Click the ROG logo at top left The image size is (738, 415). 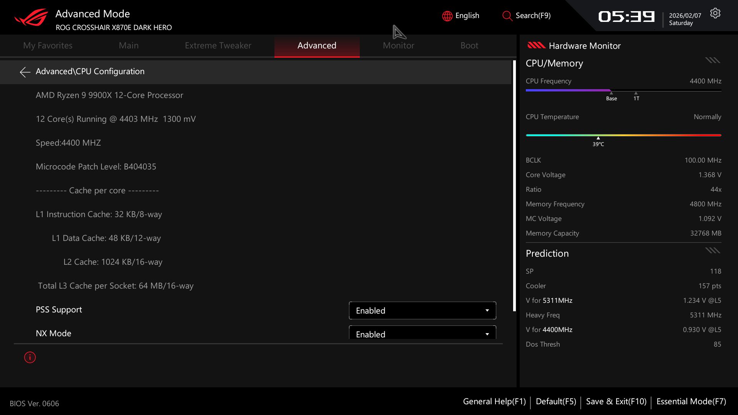(x=31, y=18)
